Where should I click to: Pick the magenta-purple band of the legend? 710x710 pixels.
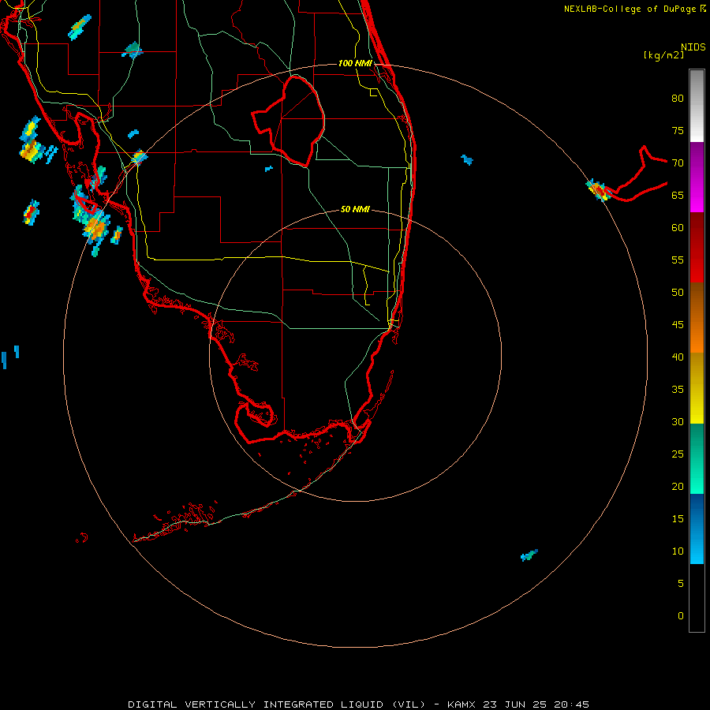[697, 177]
